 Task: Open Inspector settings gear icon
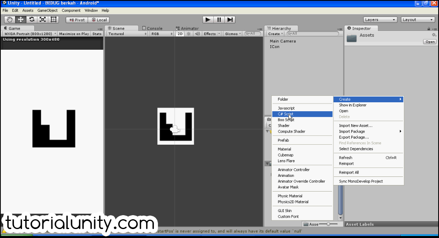433,35
